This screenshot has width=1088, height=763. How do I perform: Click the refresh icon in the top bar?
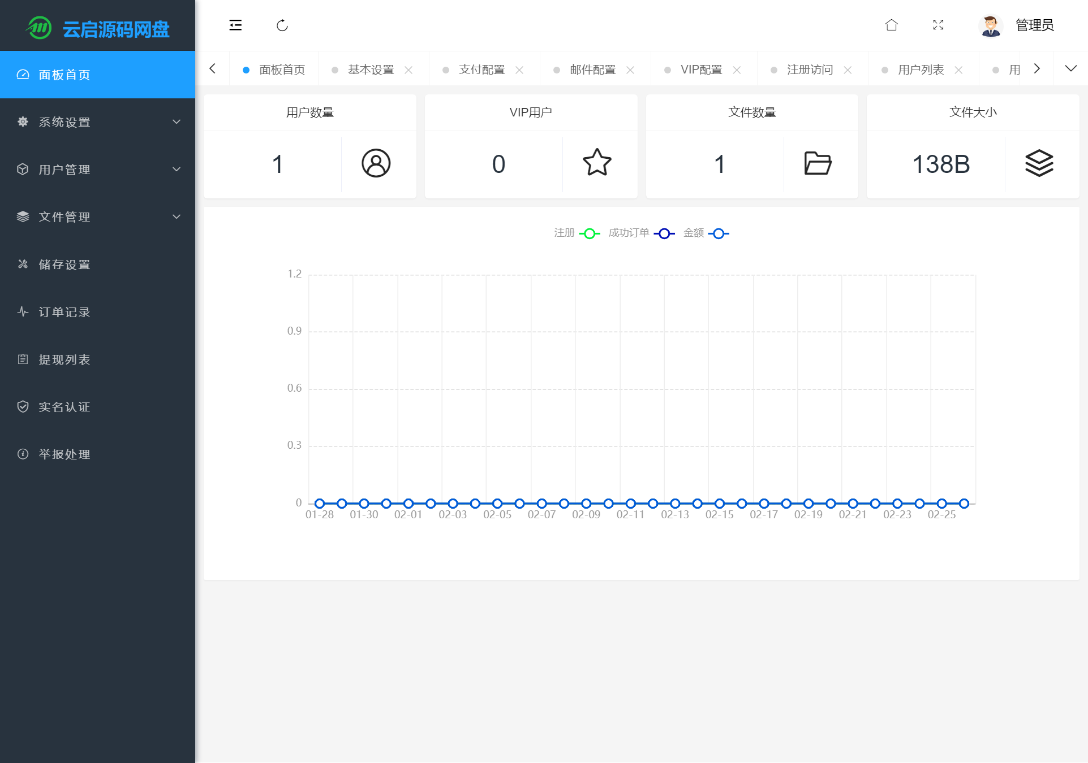tap(282, 25)
